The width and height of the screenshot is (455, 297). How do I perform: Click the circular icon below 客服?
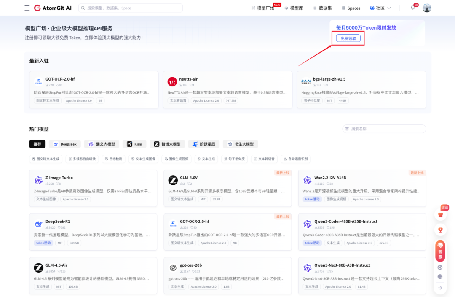pos(440,267)
